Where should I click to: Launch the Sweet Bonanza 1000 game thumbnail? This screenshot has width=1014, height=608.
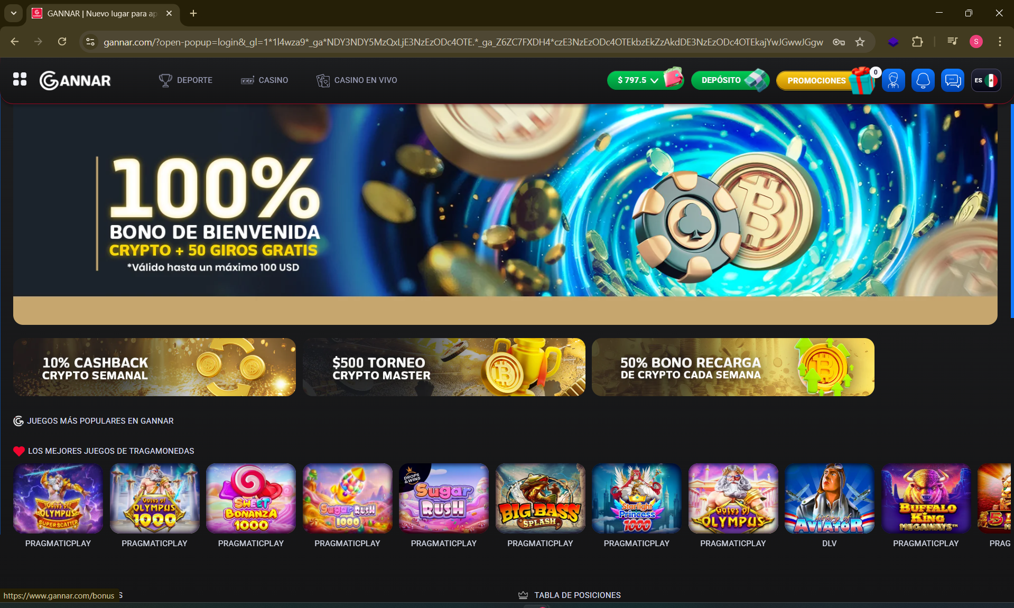251,498
